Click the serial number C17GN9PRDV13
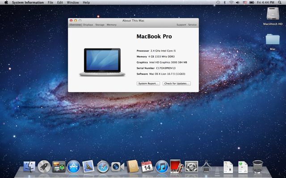 [166, 68]
